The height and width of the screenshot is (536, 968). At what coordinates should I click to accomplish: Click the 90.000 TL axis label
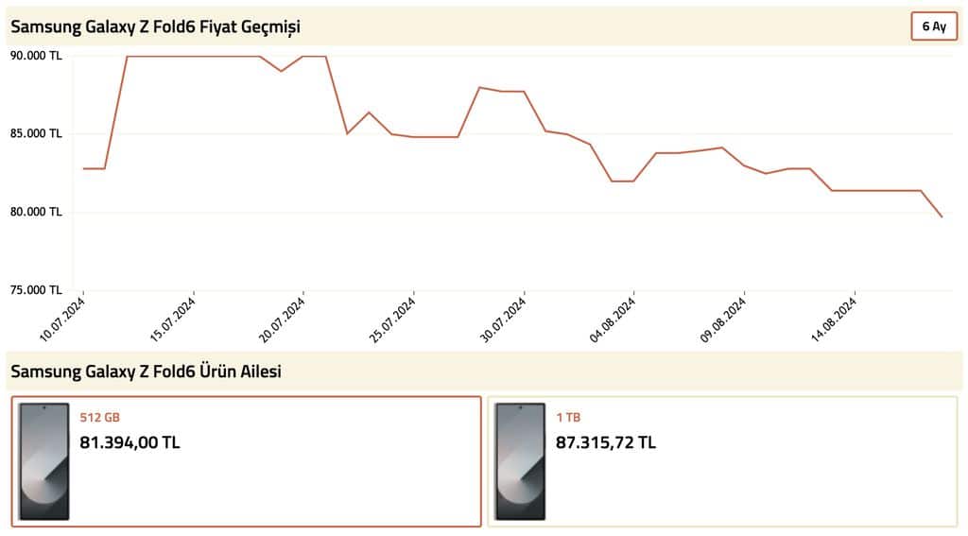coord(36,56)
